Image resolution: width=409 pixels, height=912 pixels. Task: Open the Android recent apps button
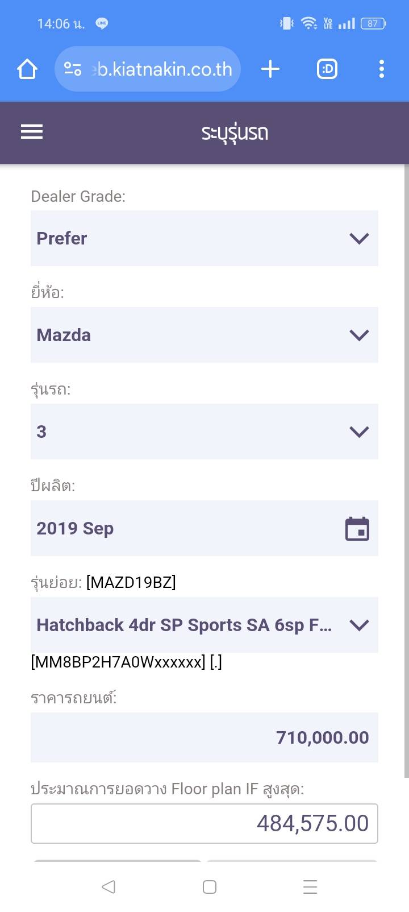tap(310, 886)
